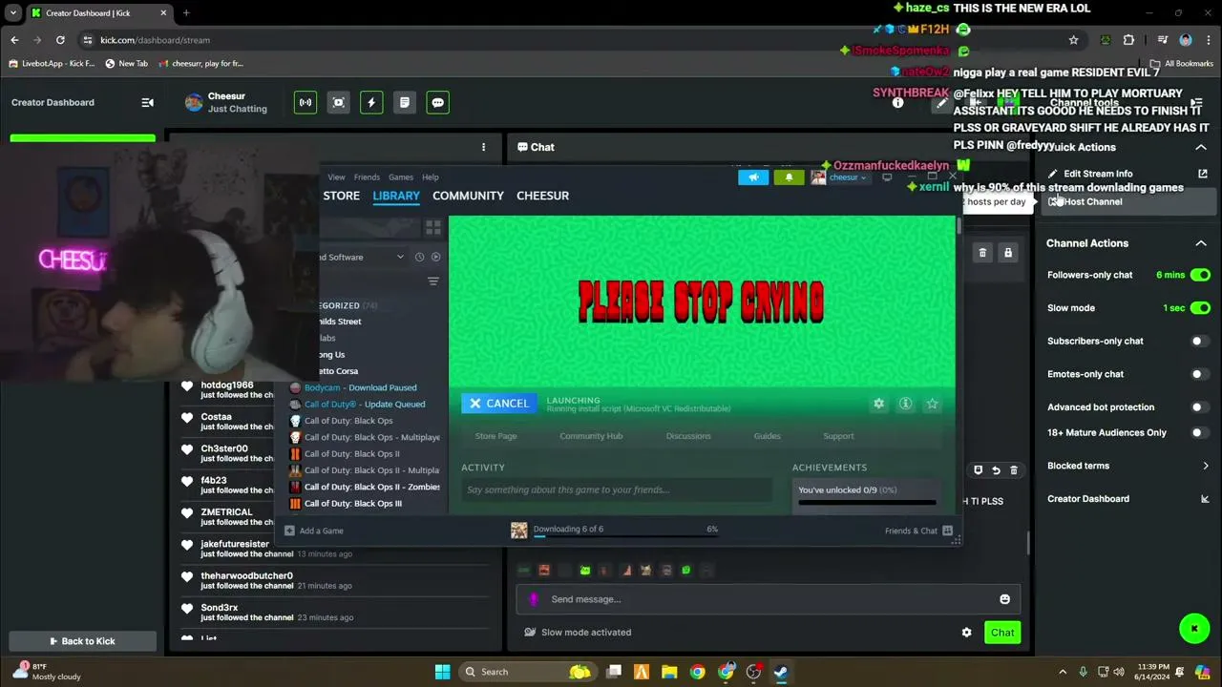Open Steam library advanced filter icon
Viewport: 1222px width, 687px height.
click(x=433, y=281)
